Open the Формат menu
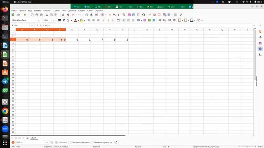This screenshot has width=264, height=148. [47, 10]
